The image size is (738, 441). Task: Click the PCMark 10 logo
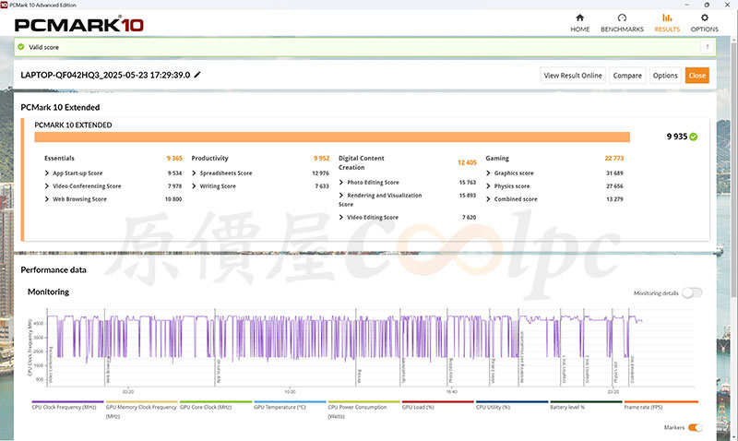click(x=78, y=25)
